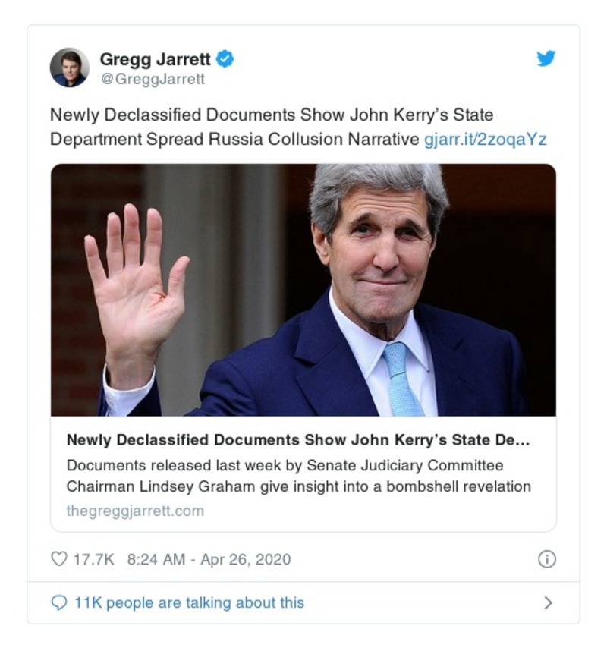
Task: Open the thegreggjarrett.com domain link
Action: coord(135,511)
